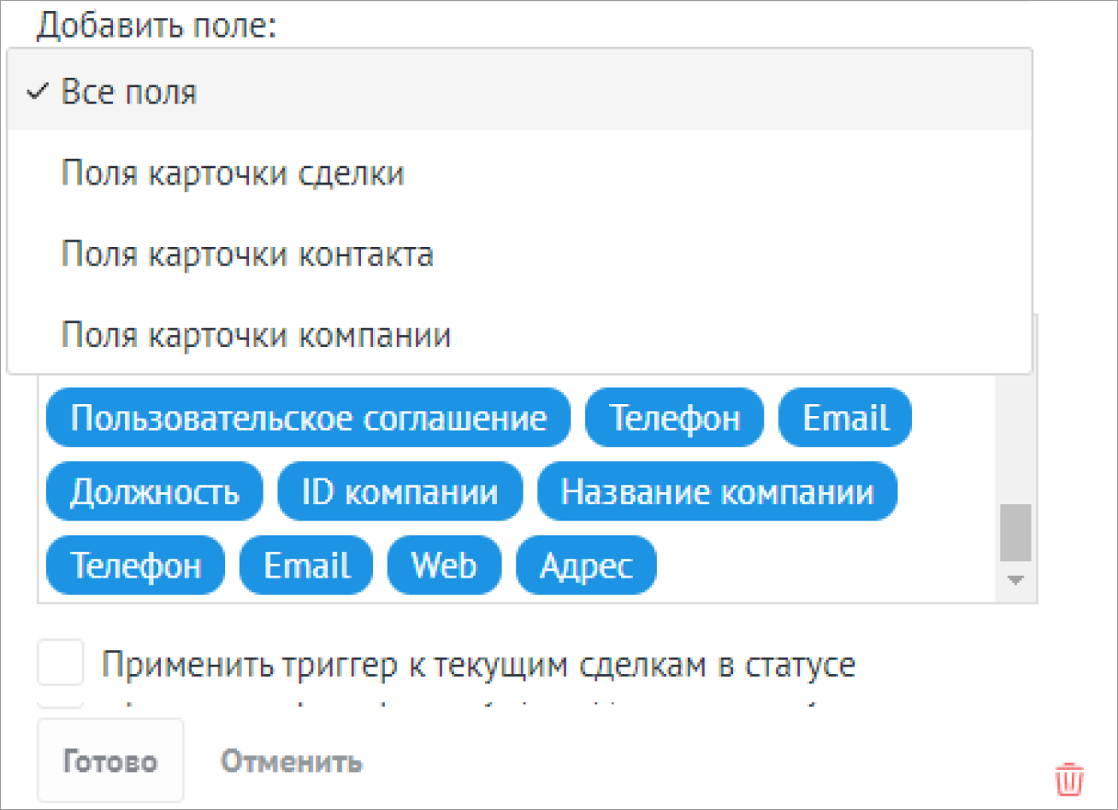The width and height of the screenshot is (1118, 810).
Task: Click the scrollbar down arrow in fields list
Action: [1016, 580]
